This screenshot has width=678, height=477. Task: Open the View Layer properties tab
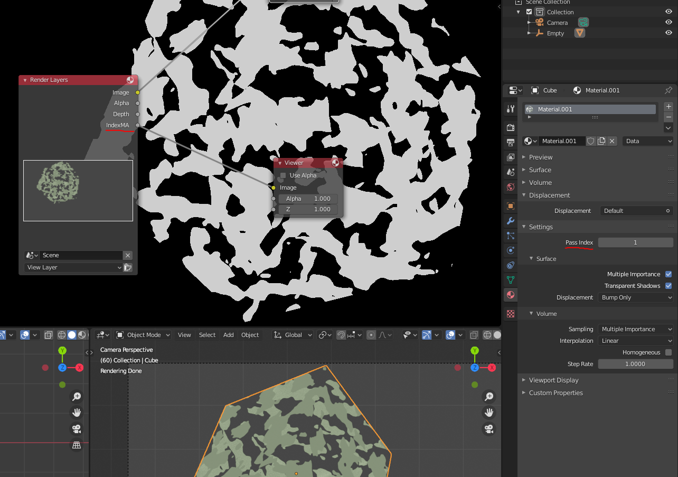coord(510,157)
